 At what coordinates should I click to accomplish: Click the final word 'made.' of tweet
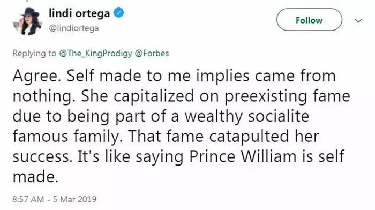click(x=36, y=177)
